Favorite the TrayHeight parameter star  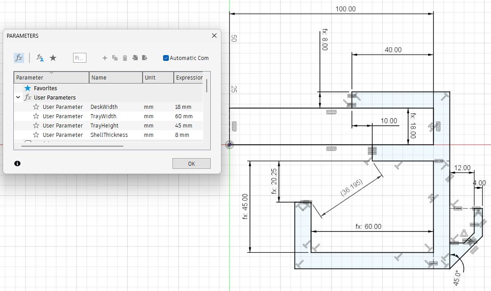tap(36, 126)
